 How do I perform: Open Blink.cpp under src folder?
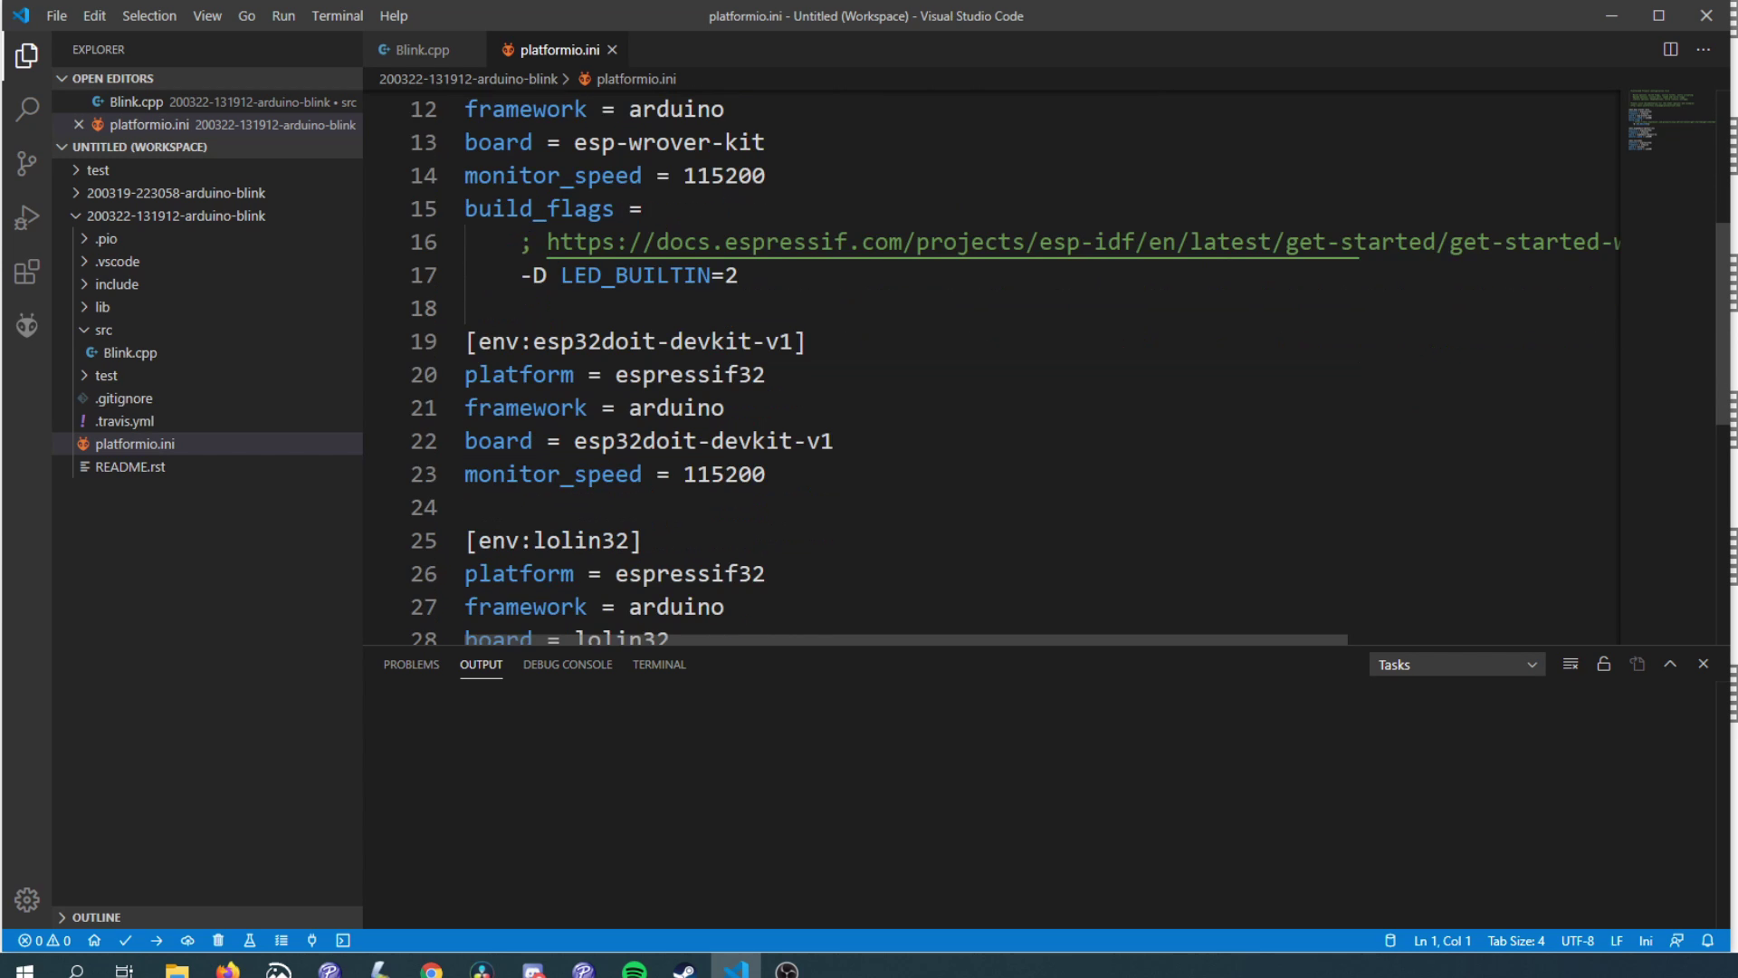tap(129, 352)
